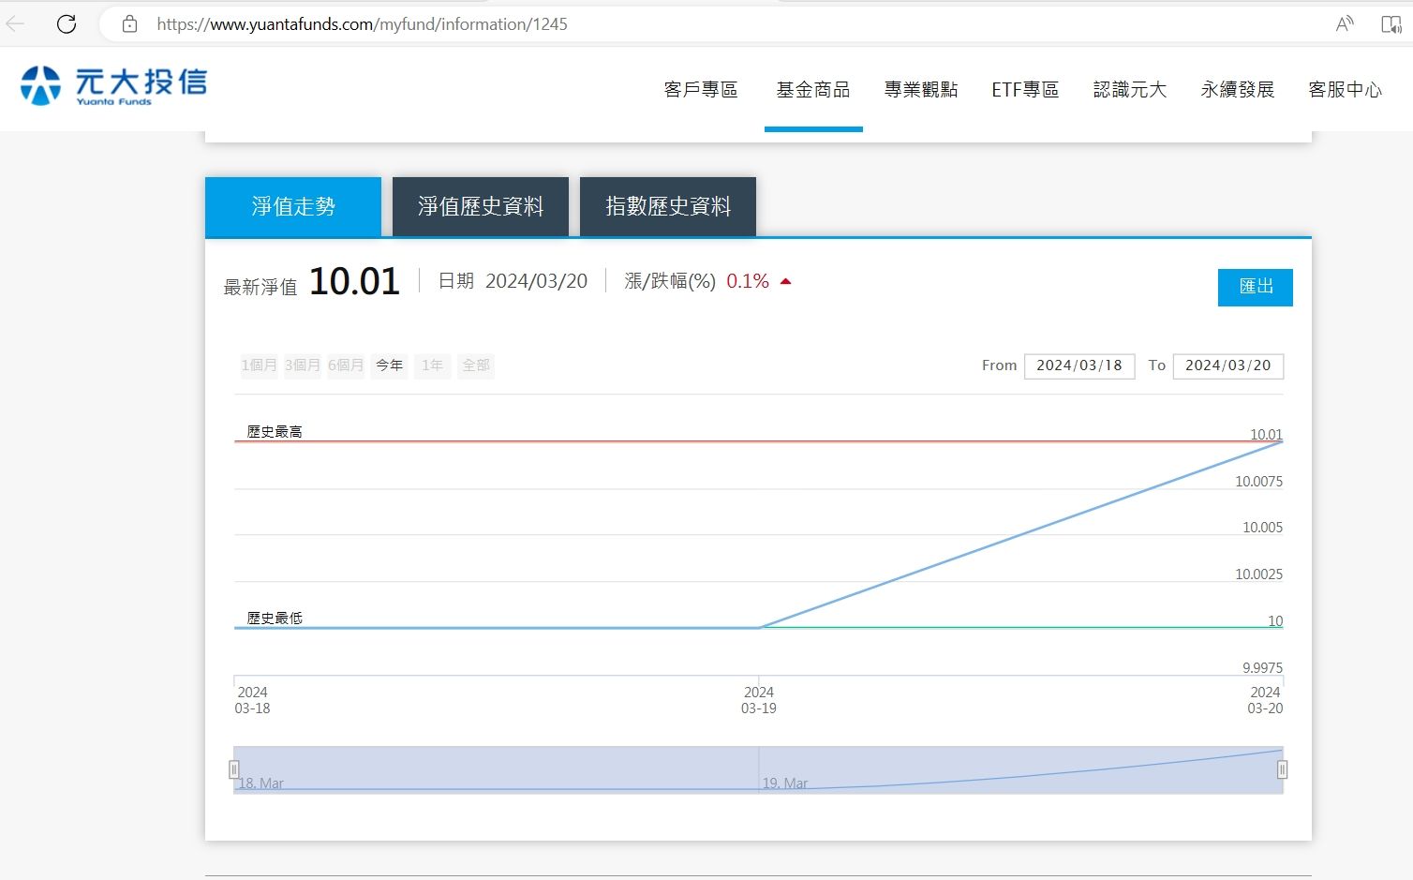Open the 基金商品 menu
Viewport: 1413px width, 880px height.
[x=813, y=90]
